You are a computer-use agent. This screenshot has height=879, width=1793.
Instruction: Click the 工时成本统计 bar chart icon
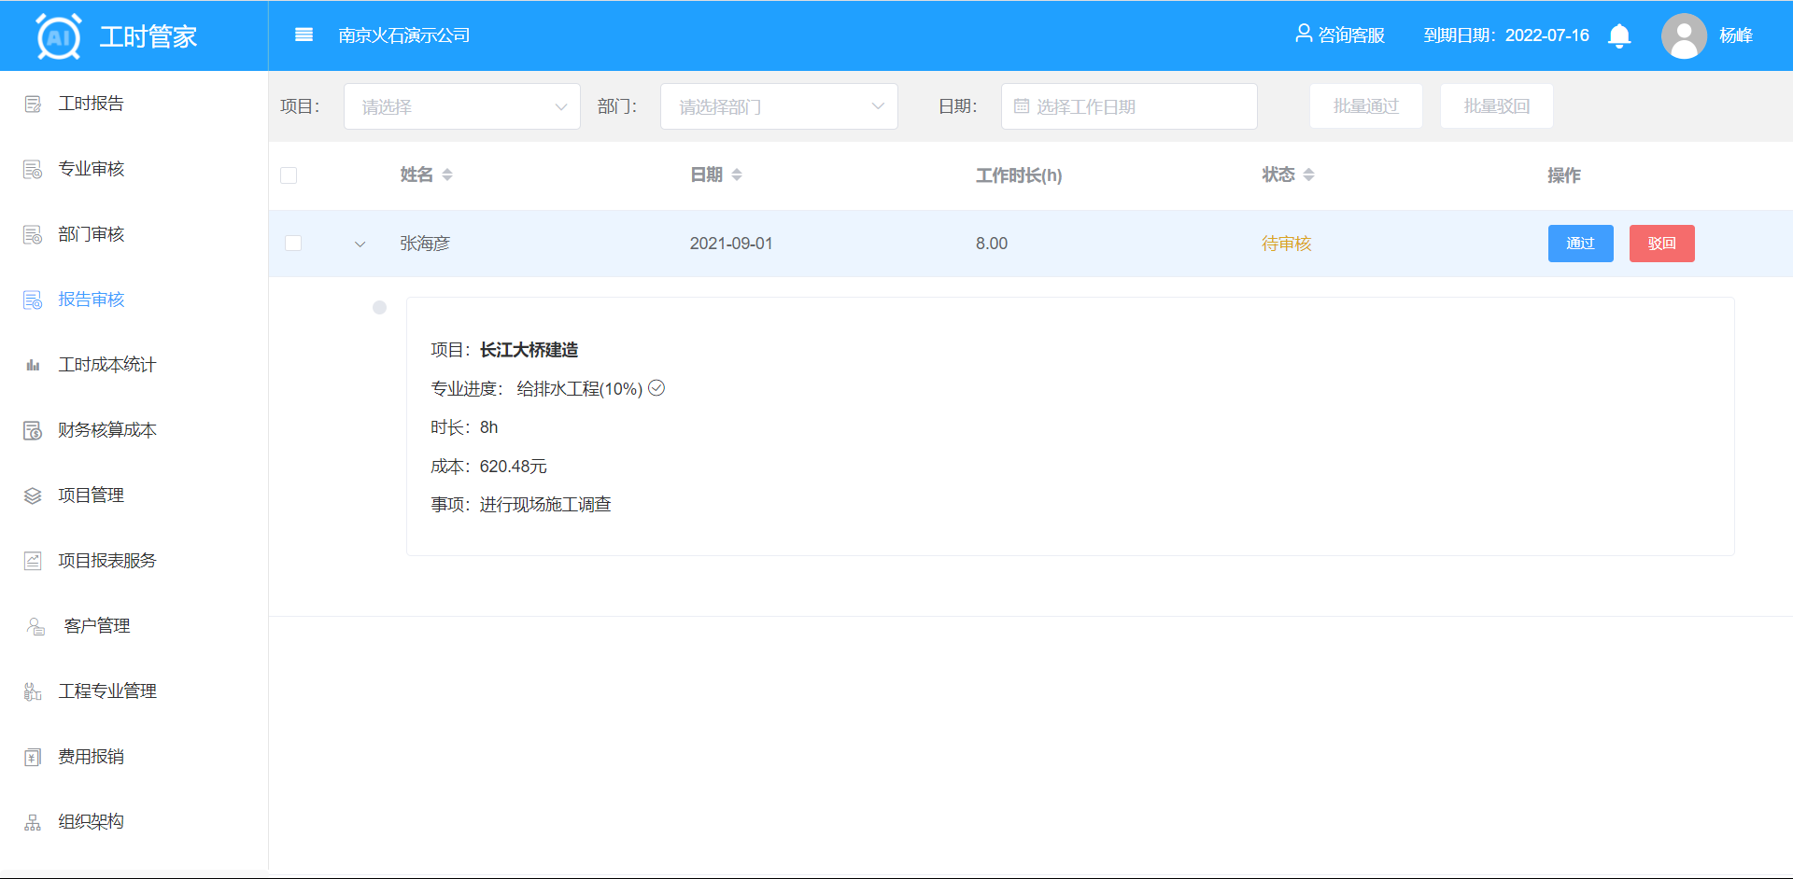pyautogui.click(x=33, y=365)
